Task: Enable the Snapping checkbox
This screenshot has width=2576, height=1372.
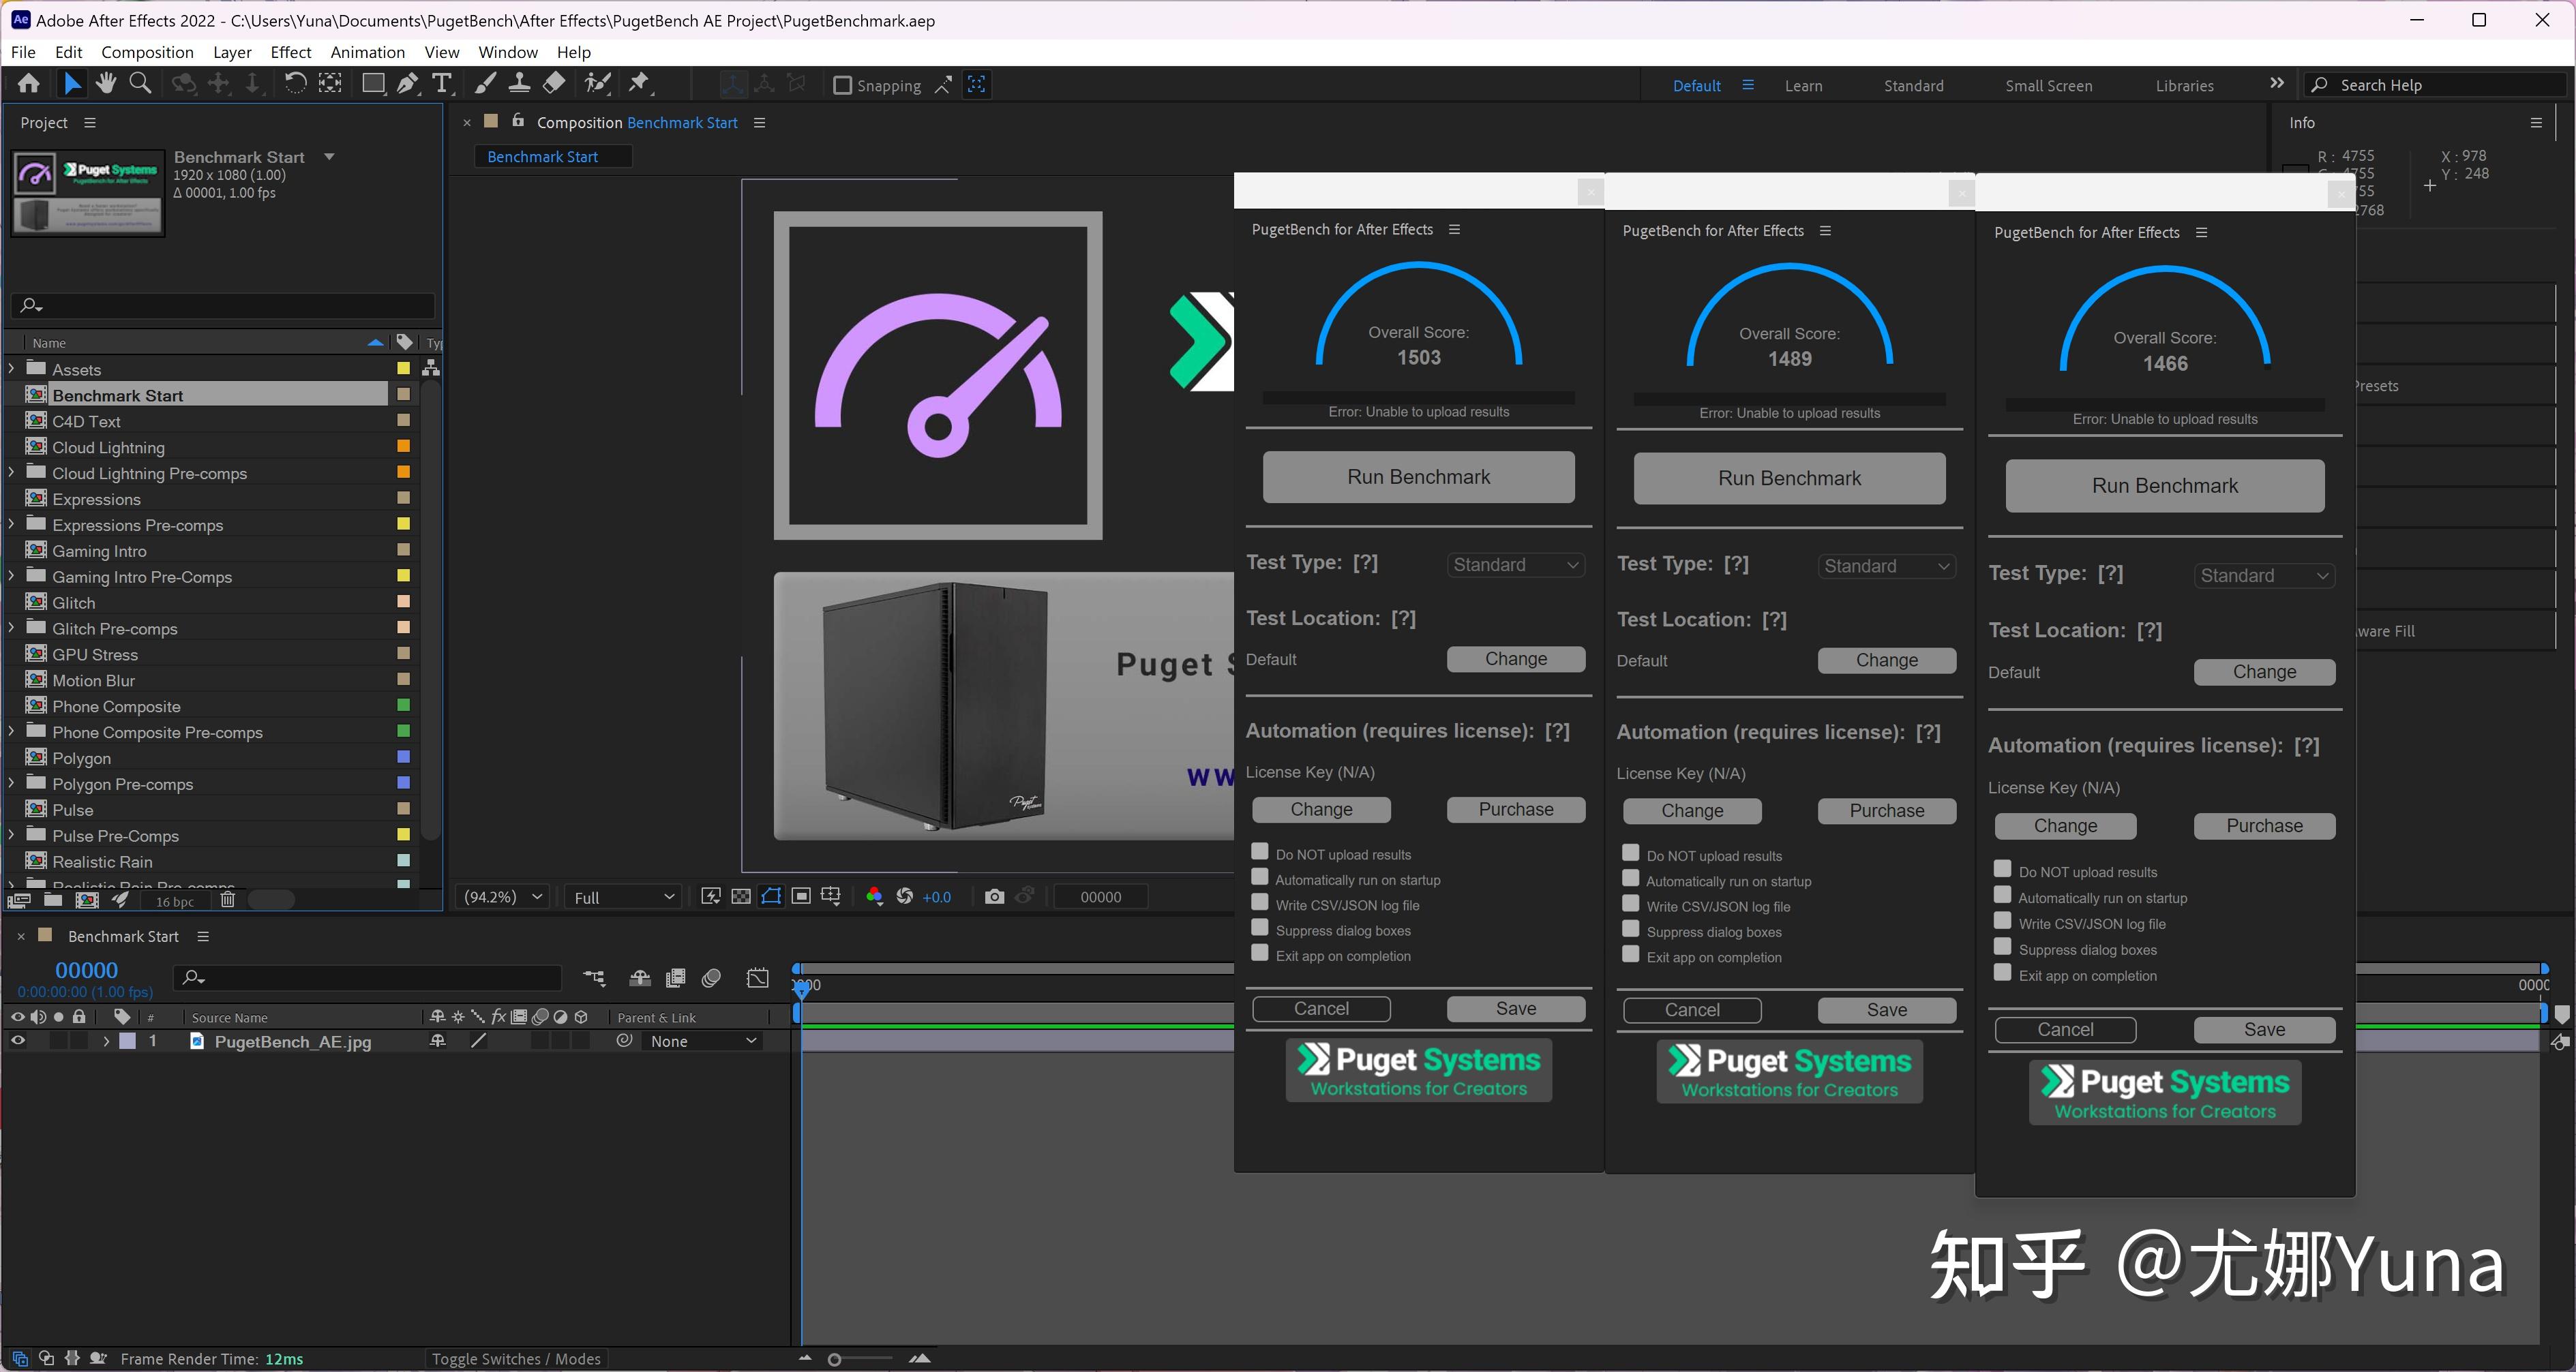Action: pos(842,85)
